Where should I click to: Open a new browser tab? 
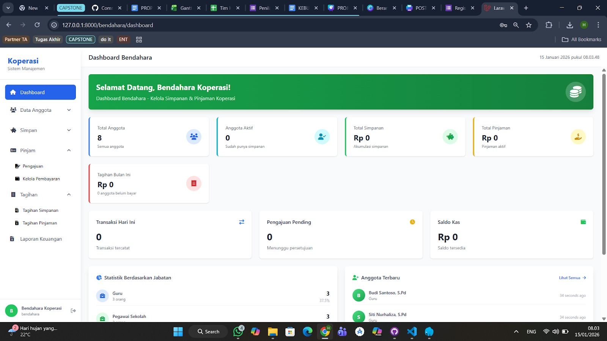click(526, 8)
